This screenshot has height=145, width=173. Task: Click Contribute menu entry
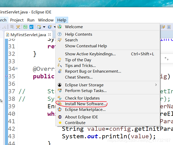click(107, 123)
